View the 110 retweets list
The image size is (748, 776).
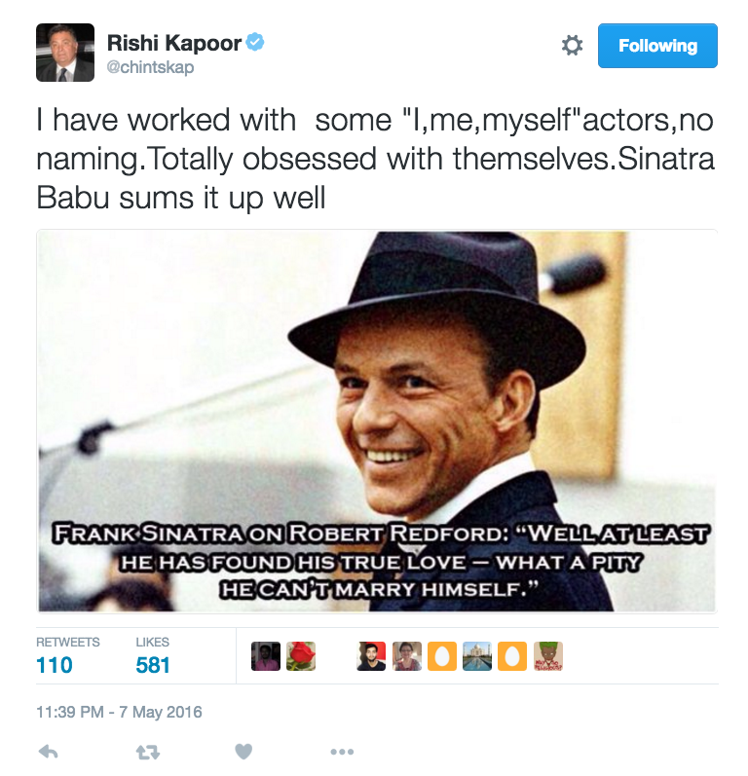(x=55, y=665)
